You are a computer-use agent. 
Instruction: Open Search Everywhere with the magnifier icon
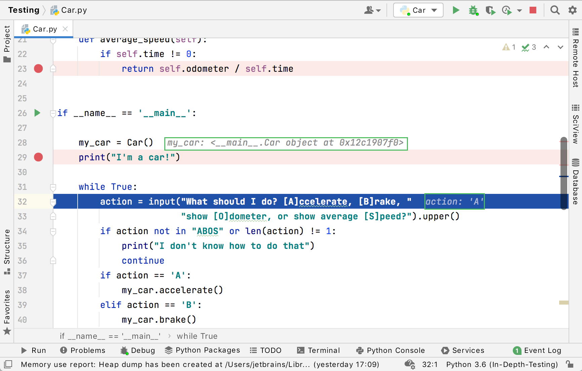(x=555, y=10)
